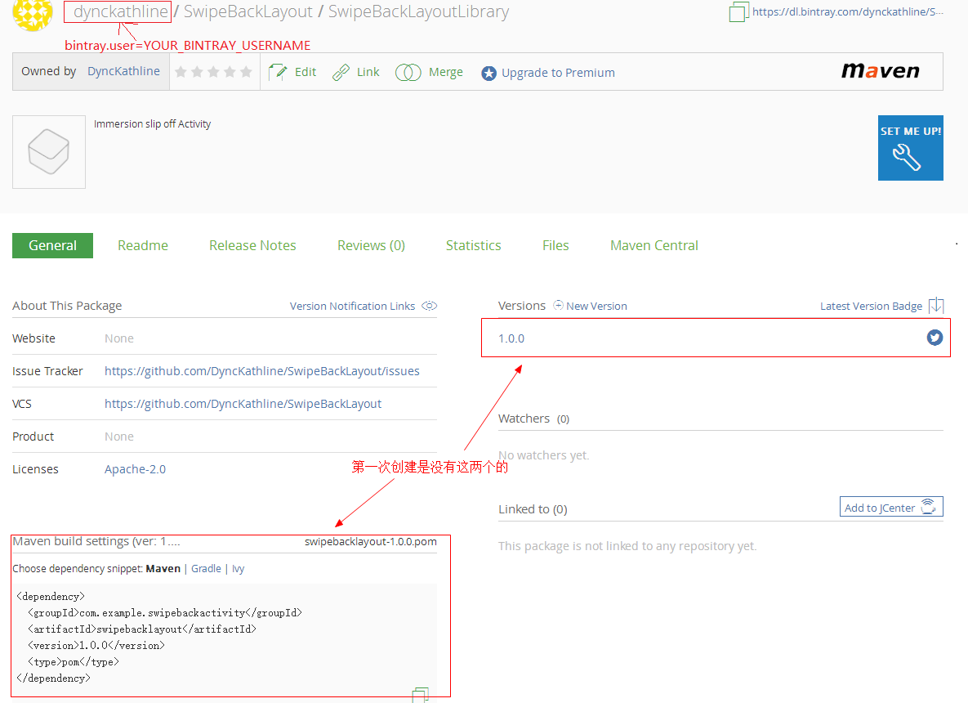Rate the package with the first star
The image size is (968, 703).
point(181,72)
